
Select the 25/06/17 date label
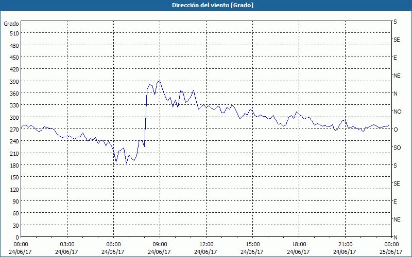(x=391, y=252)
